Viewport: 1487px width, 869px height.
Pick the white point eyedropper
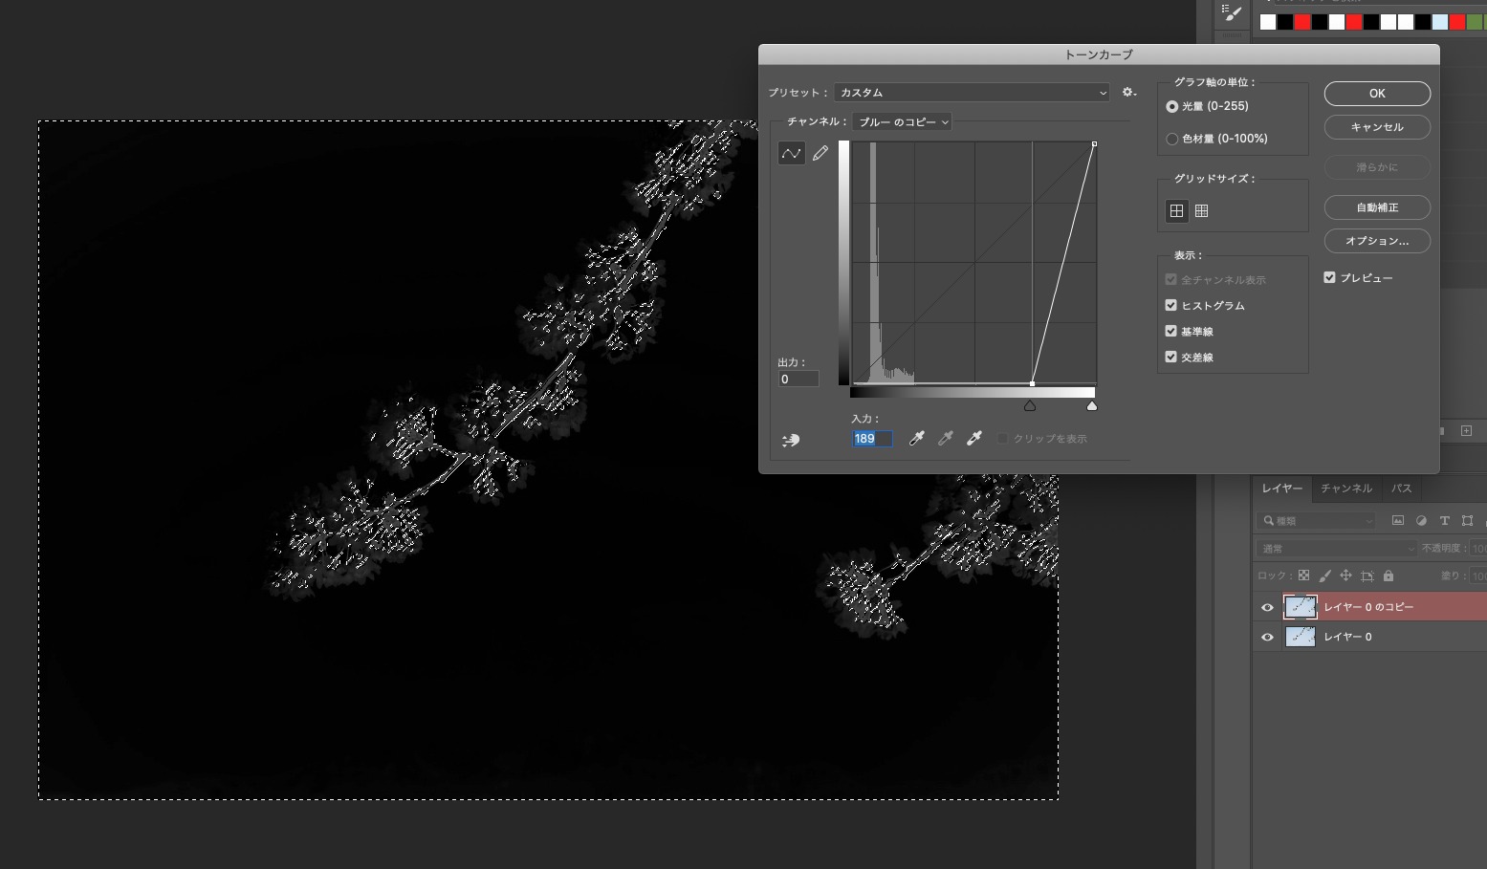[973, 439]
